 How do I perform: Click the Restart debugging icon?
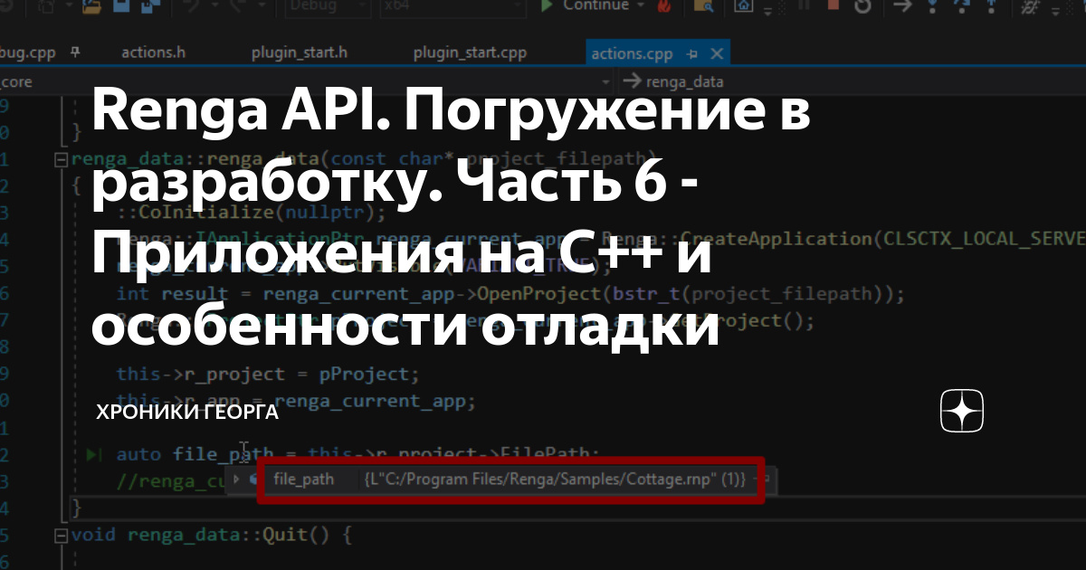862,7
